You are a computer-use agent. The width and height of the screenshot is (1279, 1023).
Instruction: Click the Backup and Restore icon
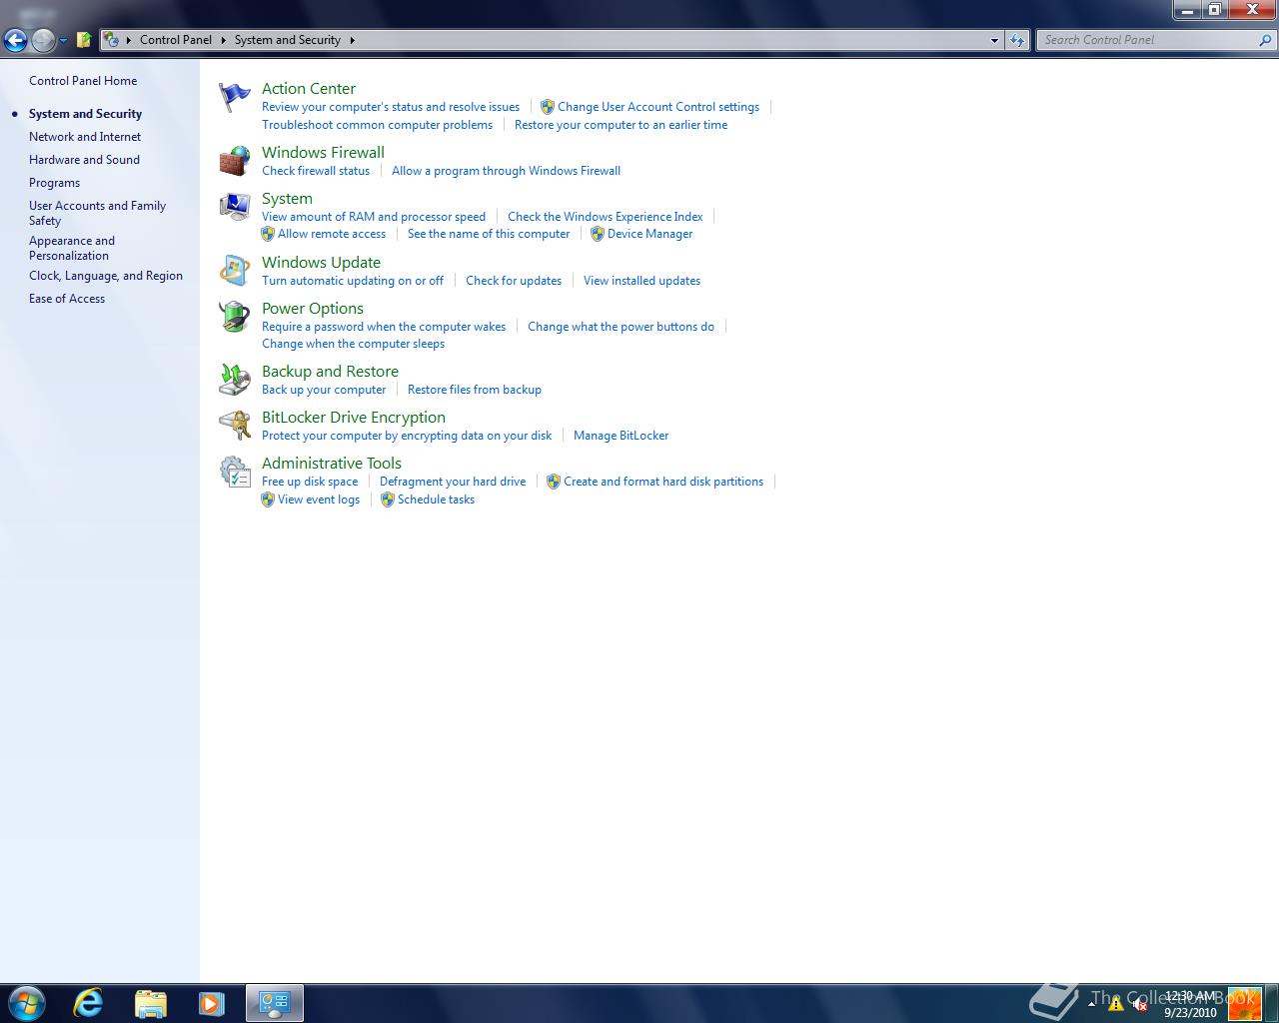(x=234, y=380)
